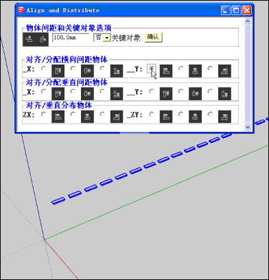Click middle-align icon in 垂直间距 __Y group
Screen dimensions: 269x280
[195, 94]
